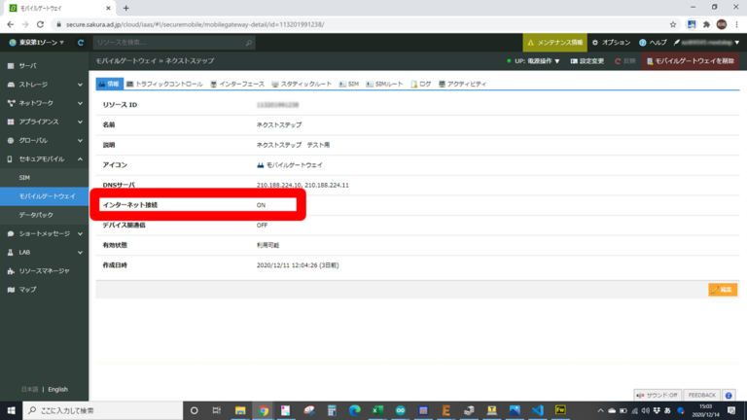Open the UP: 電源操作 power dropdown
The height and width of the screenshot is (420, 747).
(533, 61)
